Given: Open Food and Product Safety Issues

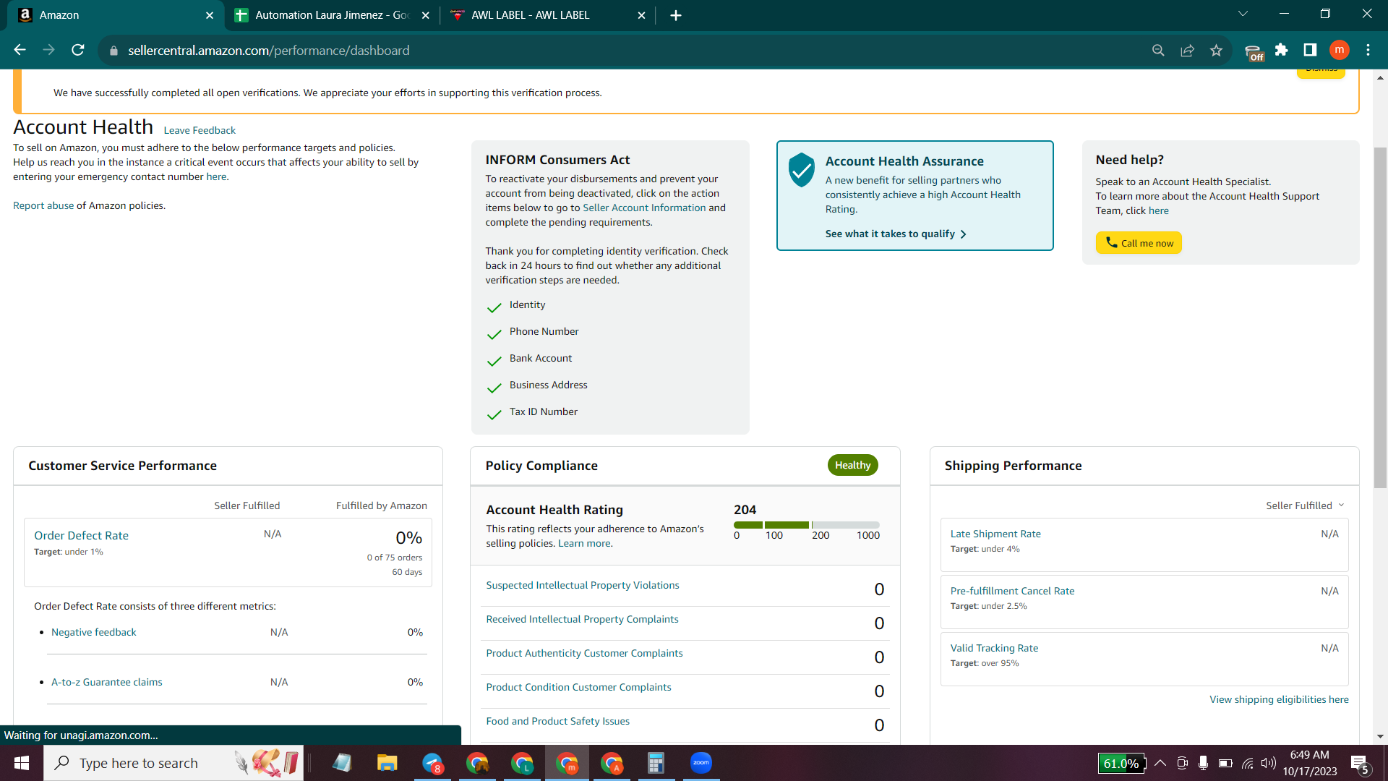Looking at the screenshot, I should tap(557, 721).
